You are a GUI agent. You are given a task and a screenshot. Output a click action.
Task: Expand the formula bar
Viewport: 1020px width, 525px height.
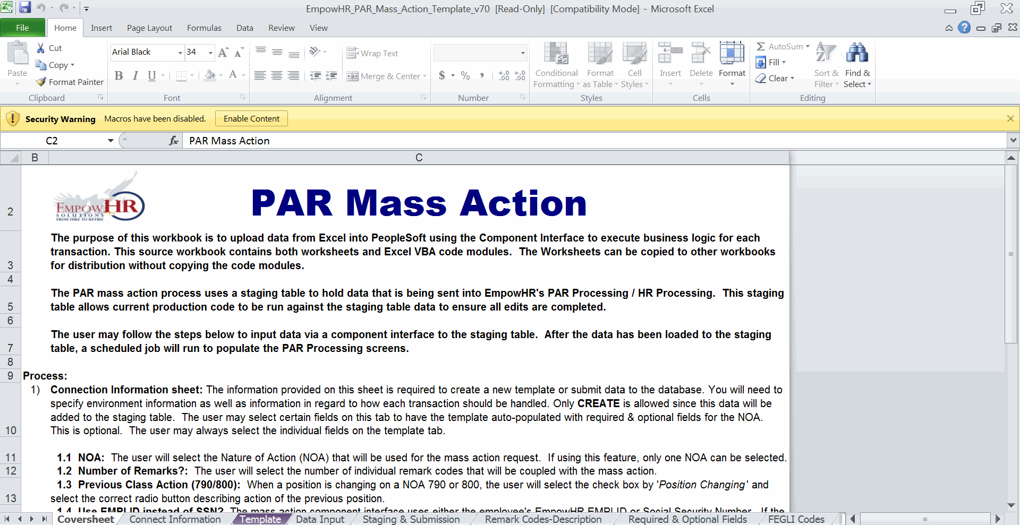pyautogui.click(x=1013, y=140)
